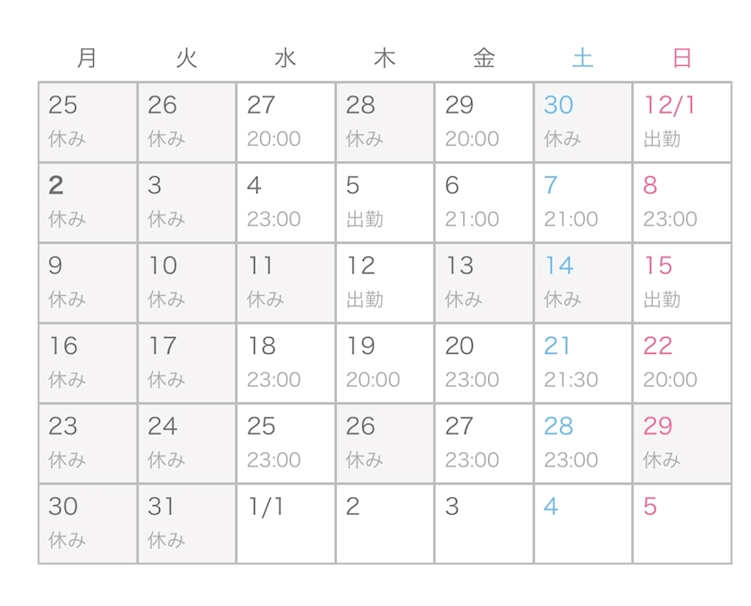Select December 1 cell marked 出勤

click(681, 122)
